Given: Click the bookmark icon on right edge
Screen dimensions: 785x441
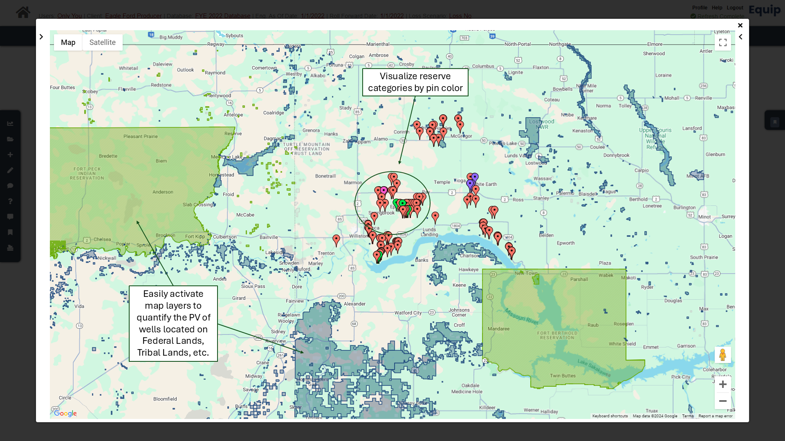Looking at the screenshot, I should point(775,122).
